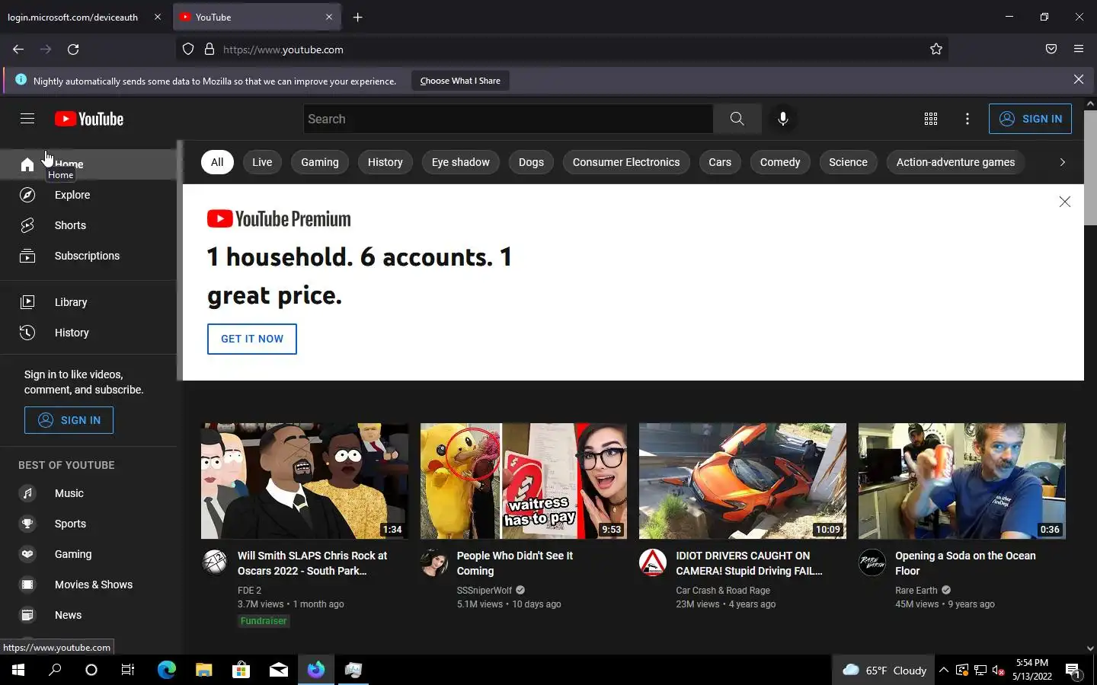Open the Firefox application menu
This screenshot has height=685, width=1097.
[x=1079, y=49]
